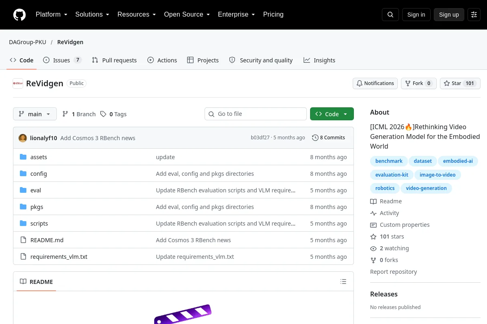Select the embodied-ai topic tag
Image resolution: width=487 pixels, height=324 pixels.
click(x=458, y=161)
